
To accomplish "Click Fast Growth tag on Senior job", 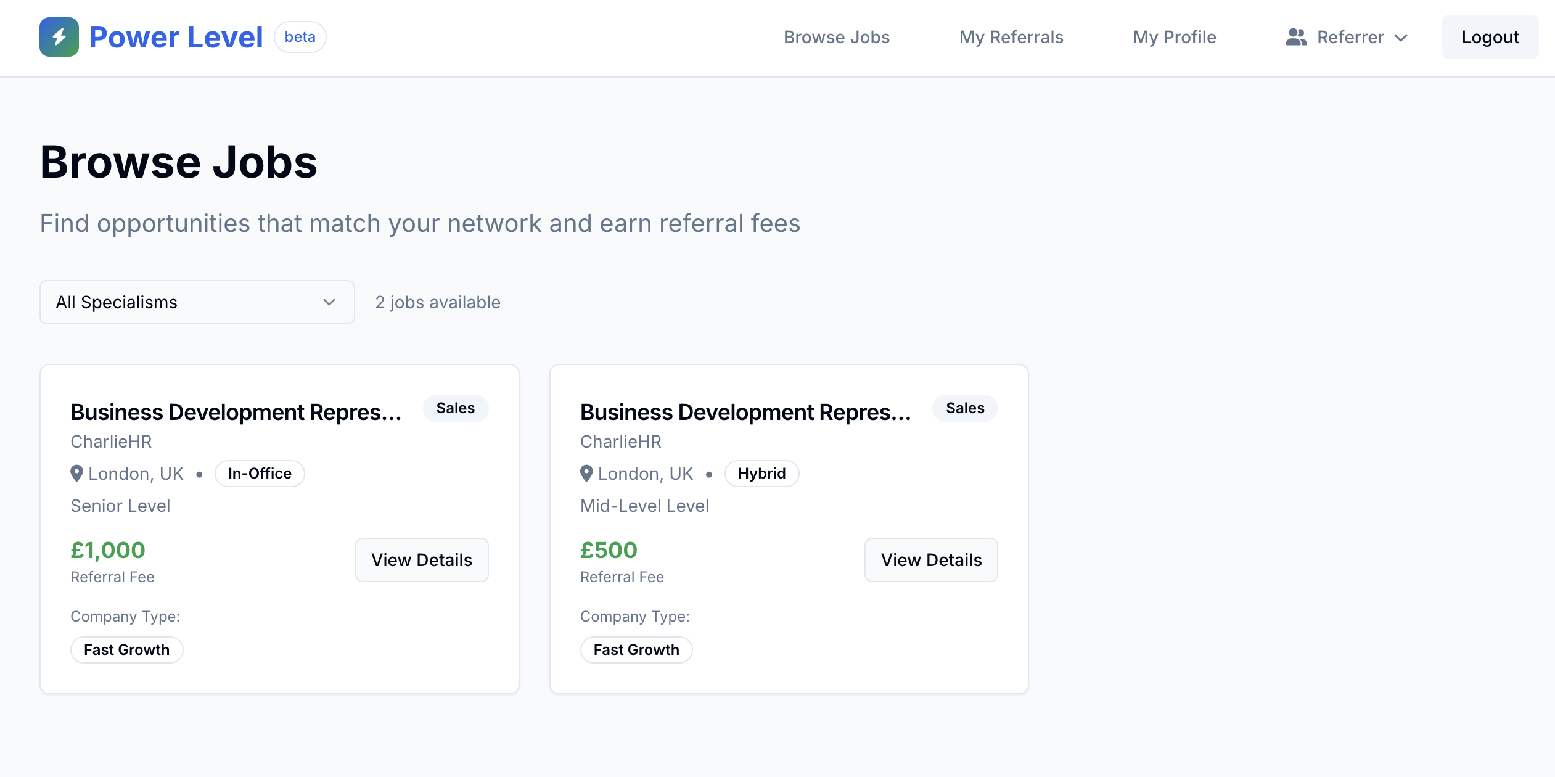I will pyautogui.click(x=126, y=650).
